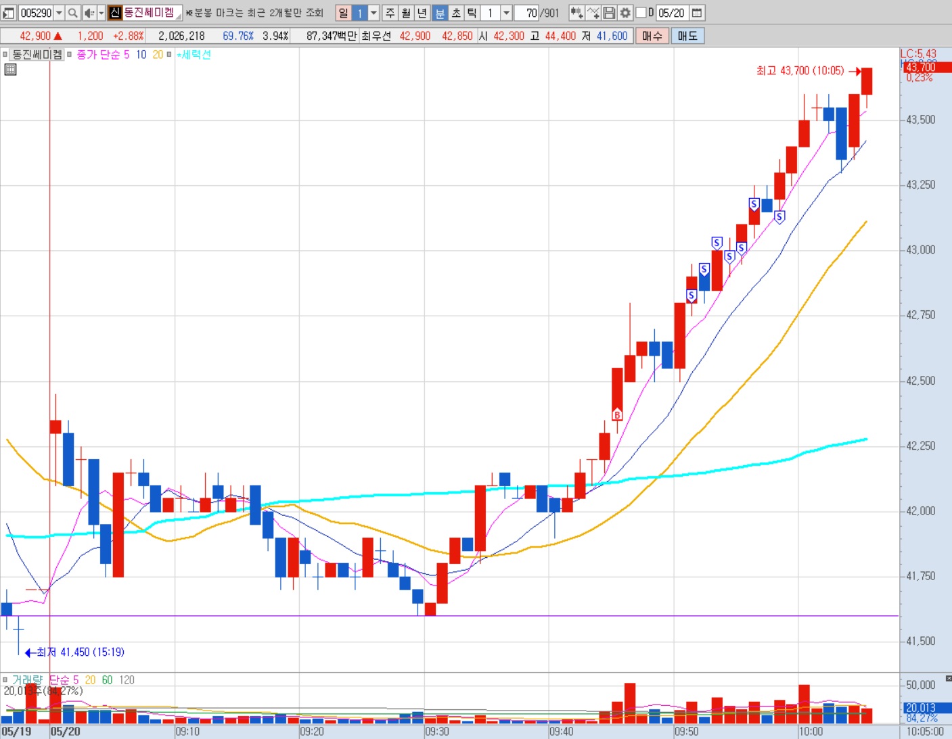Click the B buy marker on the chart
The width and height of the screenshot is (952, 739).
pyautogui.click(x=617, y=414)
